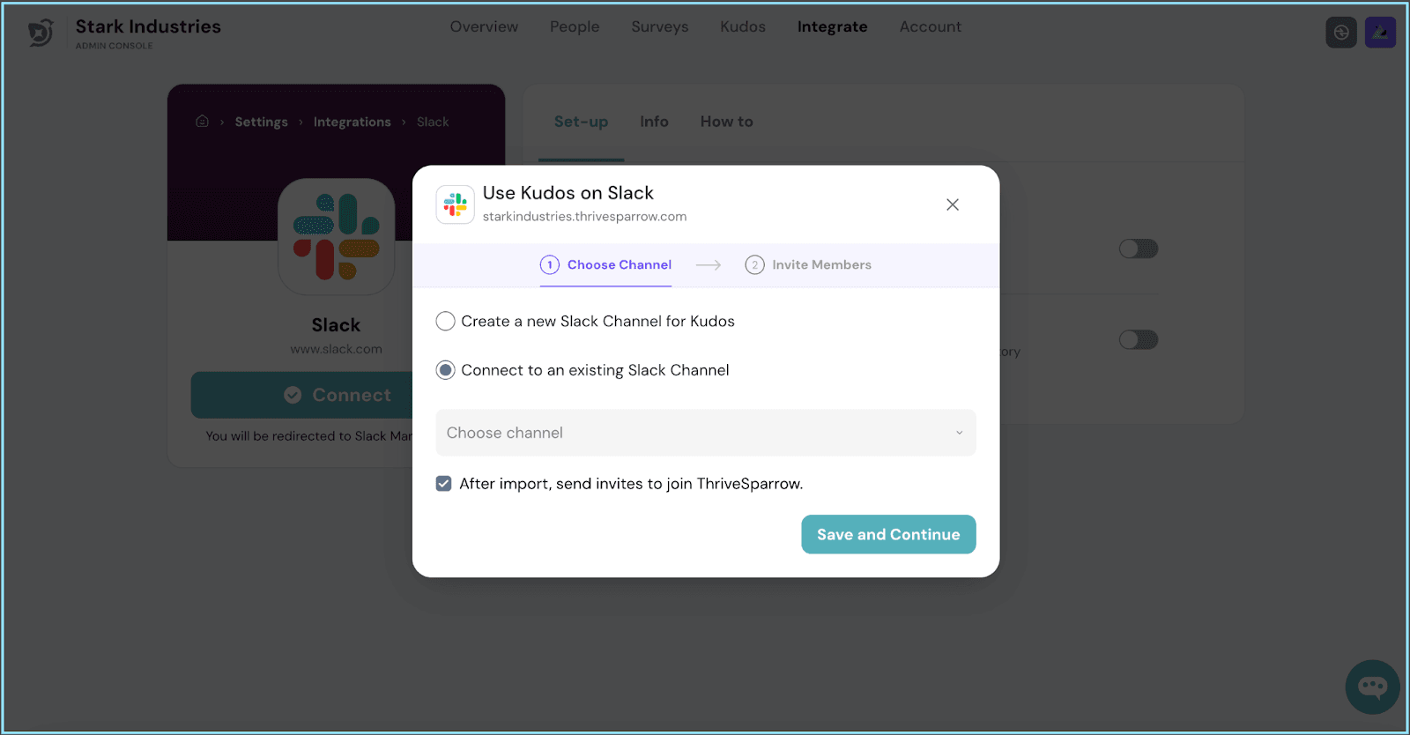The image size is (1410, 735).
Task: Open the top-right sync icon button
Action: coord(1340,33)
